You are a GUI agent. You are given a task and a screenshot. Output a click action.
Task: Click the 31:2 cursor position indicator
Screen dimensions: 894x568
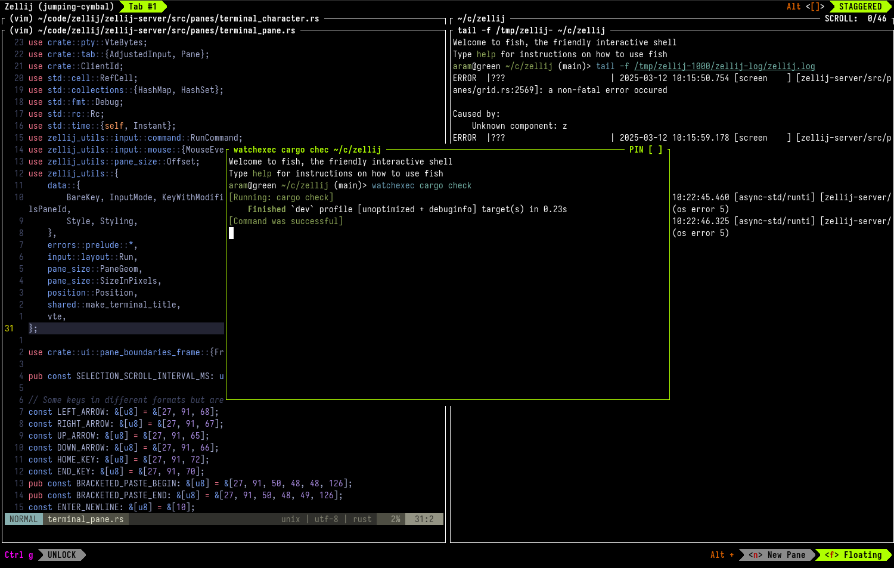coord(424,519)
